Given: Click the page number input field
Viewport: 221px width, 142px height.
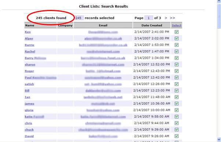Looking at the screenshot, I should click(x=149, y=18).
